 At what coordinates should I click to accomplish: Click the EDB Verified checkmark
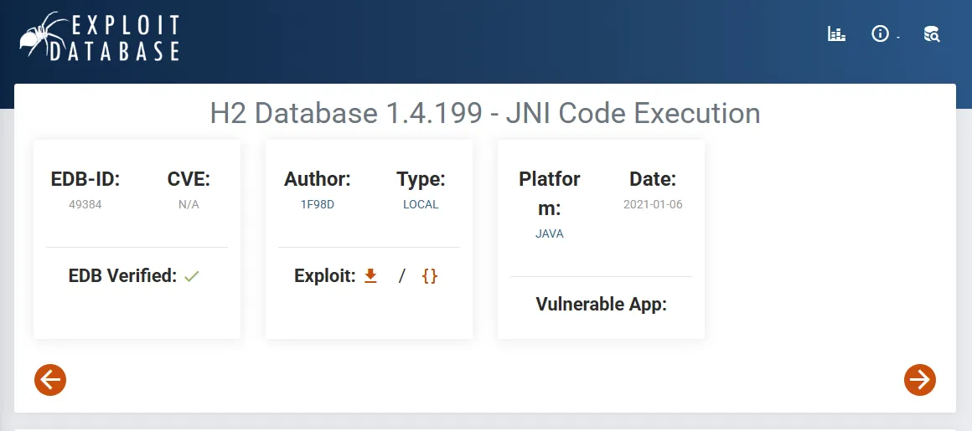pyautogui.click(x=192, y=276)
